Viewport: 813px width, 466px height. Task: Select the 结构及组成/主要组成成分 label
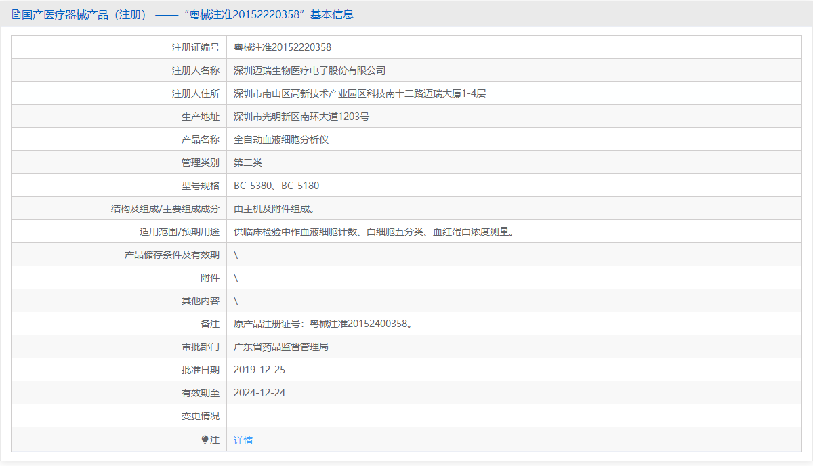165,209
